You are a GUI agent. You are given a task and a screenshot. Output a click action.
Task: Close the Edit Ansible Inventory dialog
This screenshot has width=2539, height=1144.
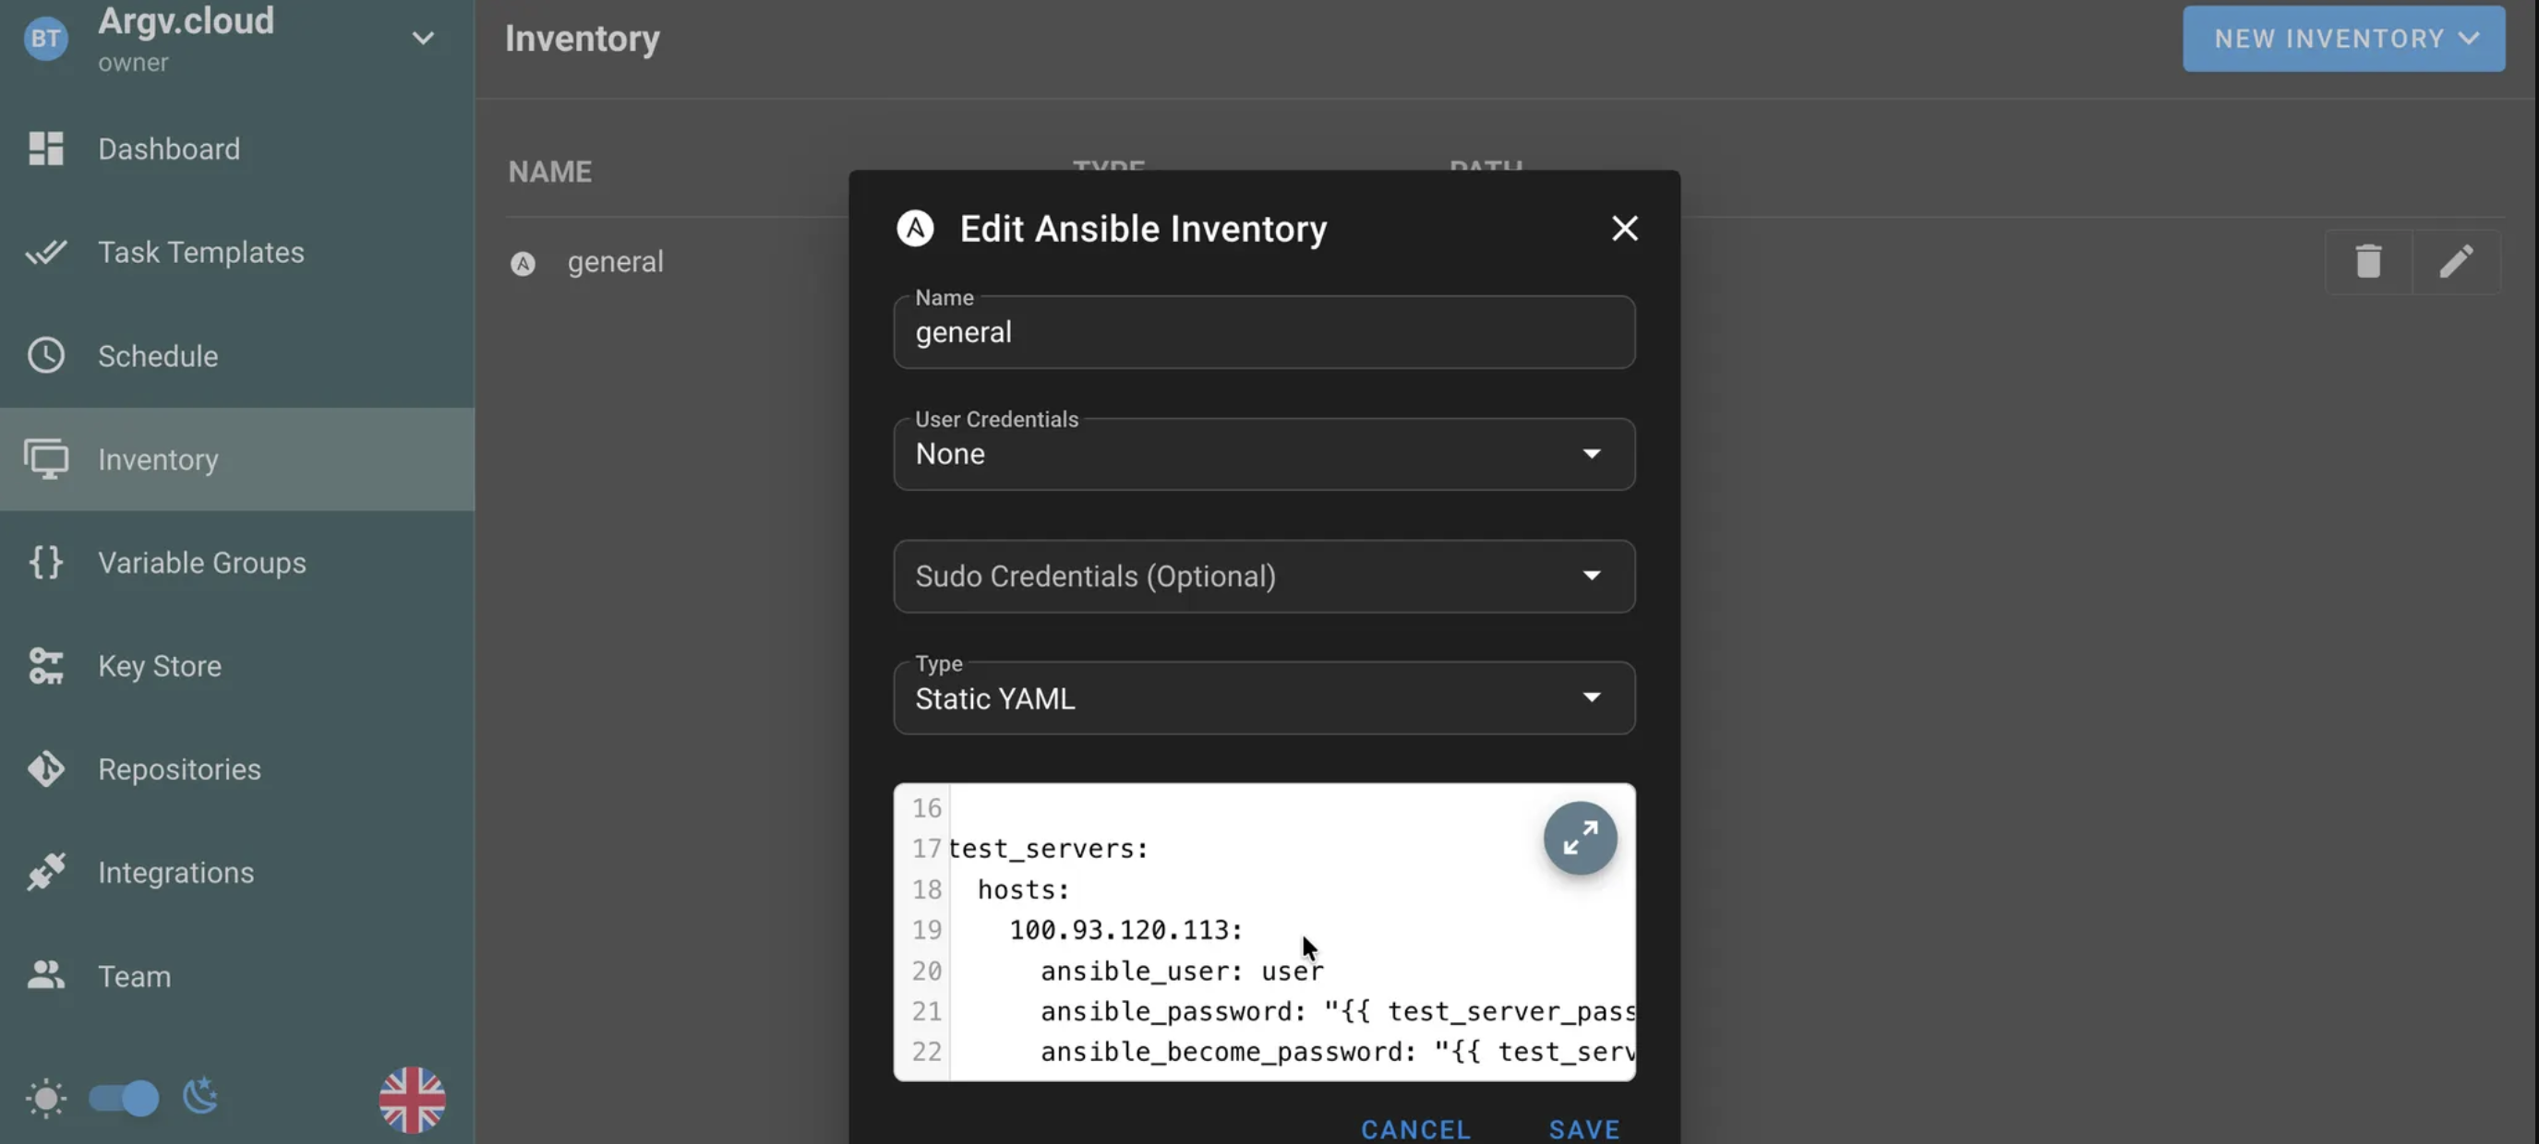(x=1624, y=229)
